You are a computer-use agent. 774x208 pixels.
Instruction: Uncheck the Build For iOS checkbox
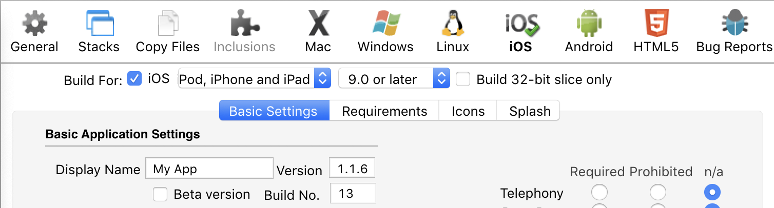134,79
